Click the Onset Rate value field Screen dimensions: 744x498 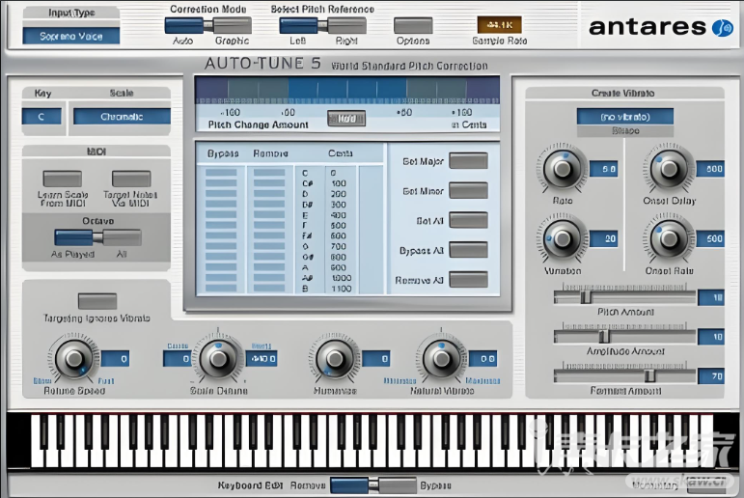coord(711,238)
